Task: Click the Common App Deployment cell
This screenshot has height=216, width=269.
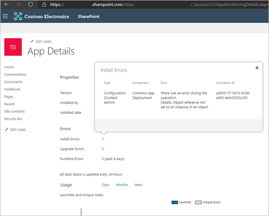Action: click(x=143, y=95)
